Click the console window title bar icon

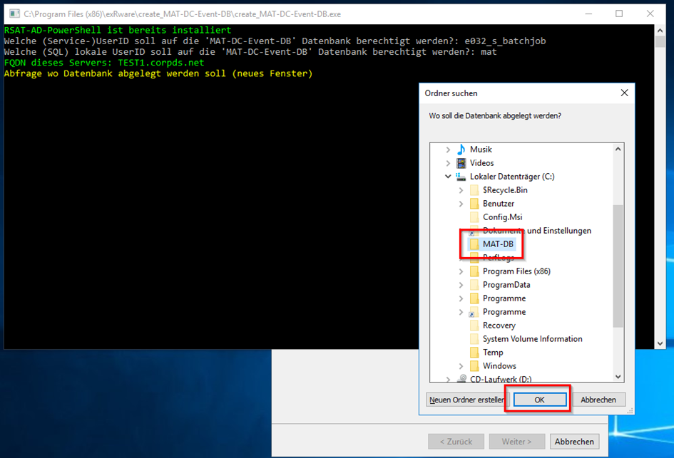[14, 14]
